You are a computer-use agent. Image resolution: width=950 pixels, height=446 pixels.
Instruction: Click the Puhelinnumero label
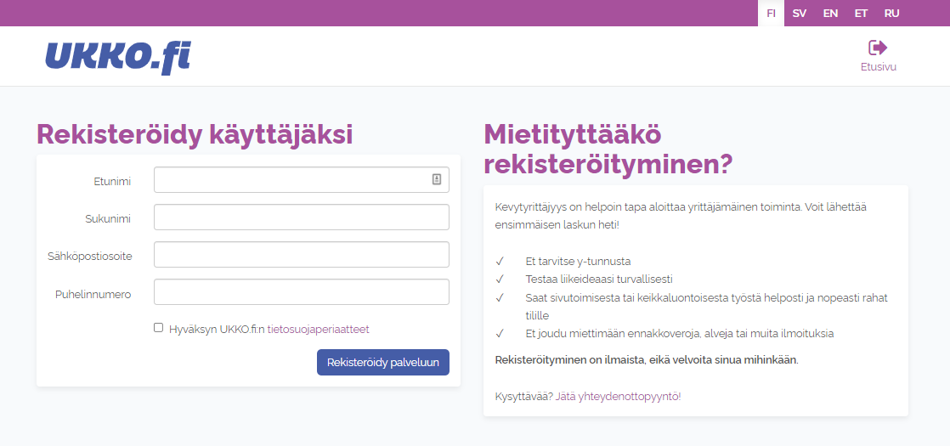pyautogui.click(x=93, y=295)
